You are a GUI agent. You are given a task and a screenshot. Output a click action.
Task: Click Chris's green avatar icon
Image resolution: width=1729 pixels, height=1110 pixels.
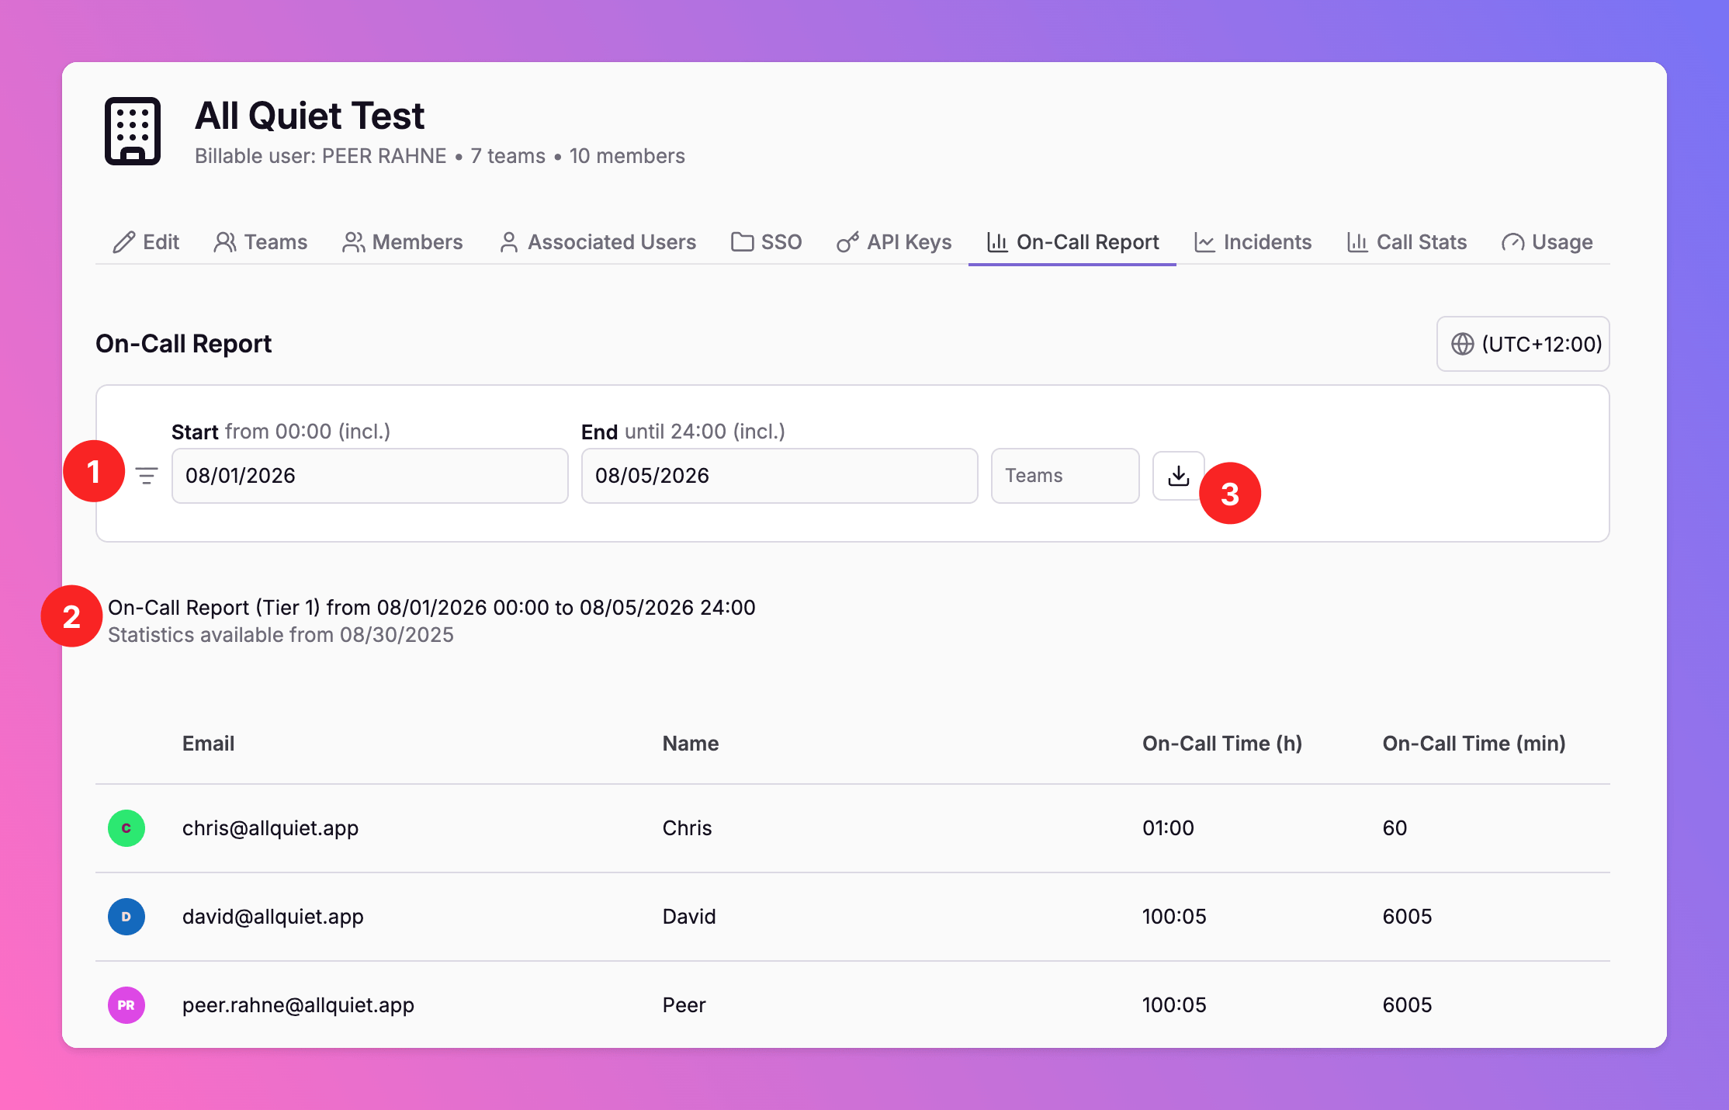126,828
